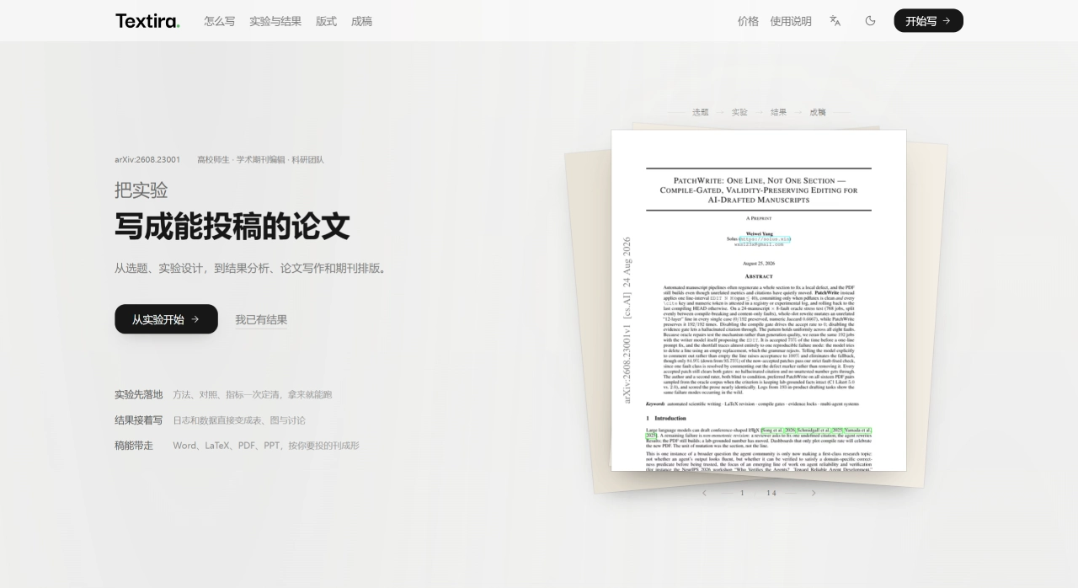This screenshot has height=588, width=1078.
Task: Click the 从实验开始 button
Action: click(166, 319)
